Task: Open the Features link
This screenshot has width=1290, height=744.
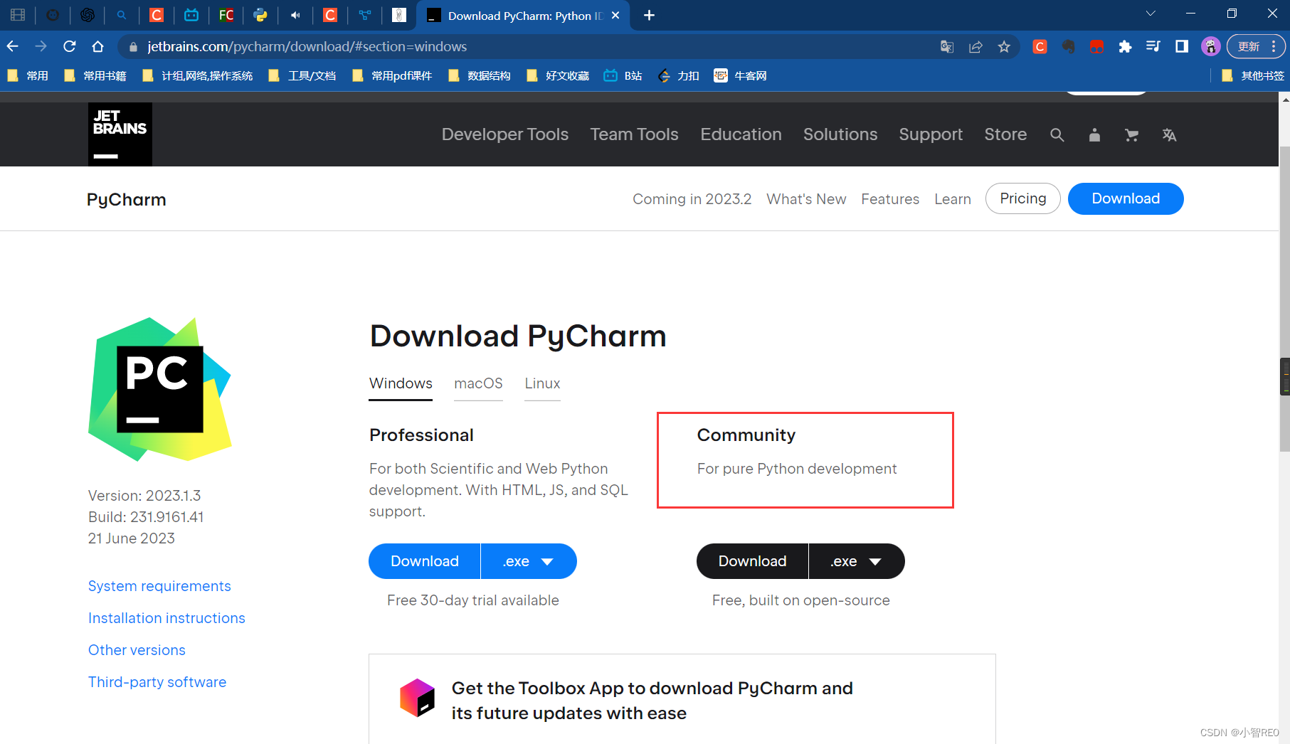Action: [890, 199]
